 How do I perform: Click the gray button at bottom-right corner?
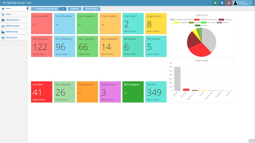coord(252,141)
